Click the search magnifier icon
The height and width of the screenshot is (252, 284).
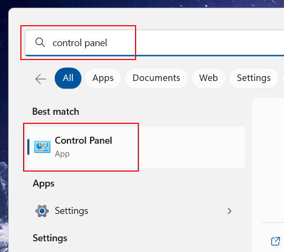click(40, 42)
